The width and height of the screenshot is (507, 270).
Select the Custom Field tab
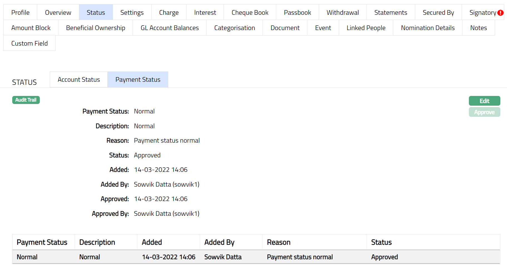(29, 43)
